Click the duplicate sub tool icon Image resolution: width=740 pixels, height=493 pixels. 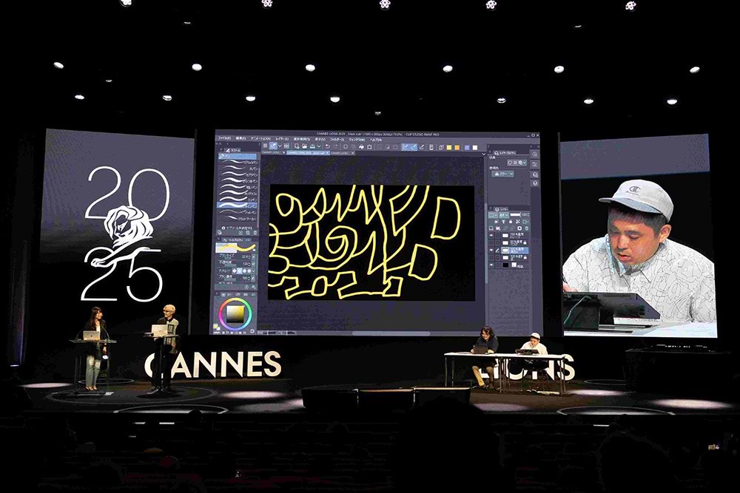coord(248,233)
